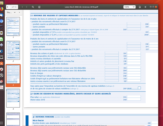
Task: Open the annotate document tool in header
Action: (x=140, y=7)
